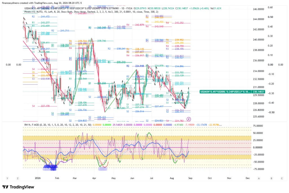
Task: Click 228.00000 on the price axis
Action: tap(259, 103)
